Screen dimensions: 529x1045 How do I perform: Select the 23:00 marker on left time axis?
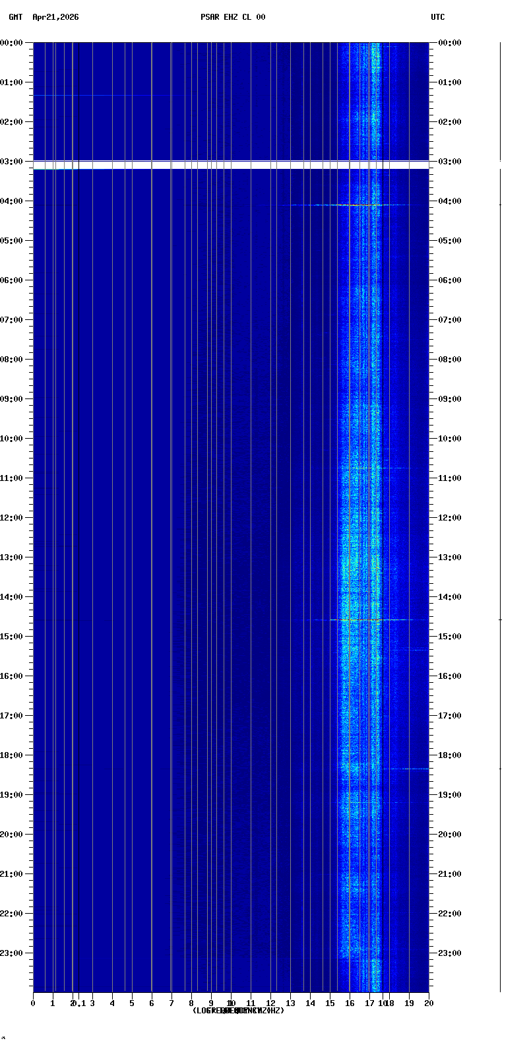[13, 953]
